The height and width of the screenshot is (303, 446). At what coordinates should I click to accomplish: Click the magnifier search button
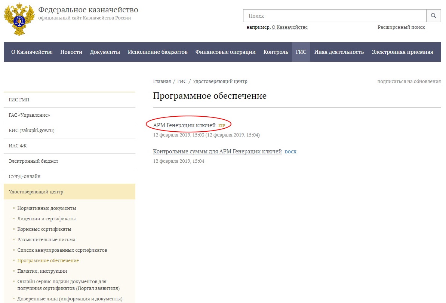tap(434, 16)
